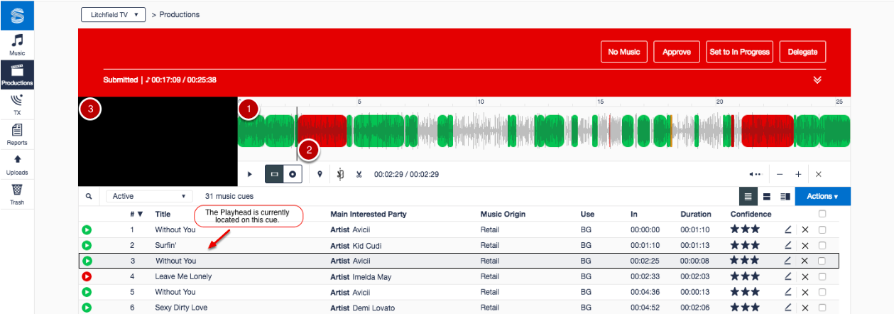Play cue 2 Surfin'
Screen dimensions: 894x314
pyautogui.click(x=87, y=245)
